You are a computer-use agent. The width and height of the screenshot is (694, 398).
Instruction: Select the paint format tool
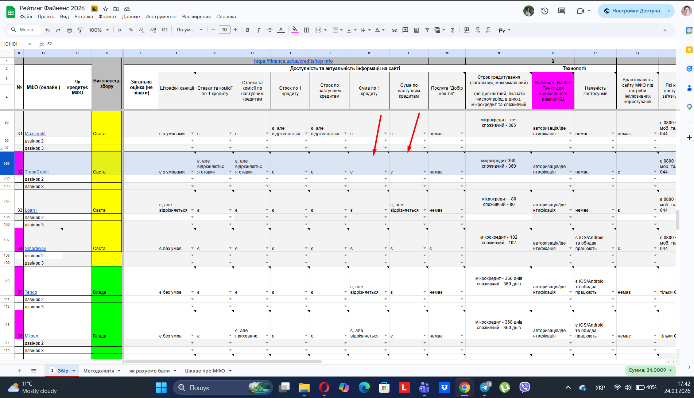(80, 30)
